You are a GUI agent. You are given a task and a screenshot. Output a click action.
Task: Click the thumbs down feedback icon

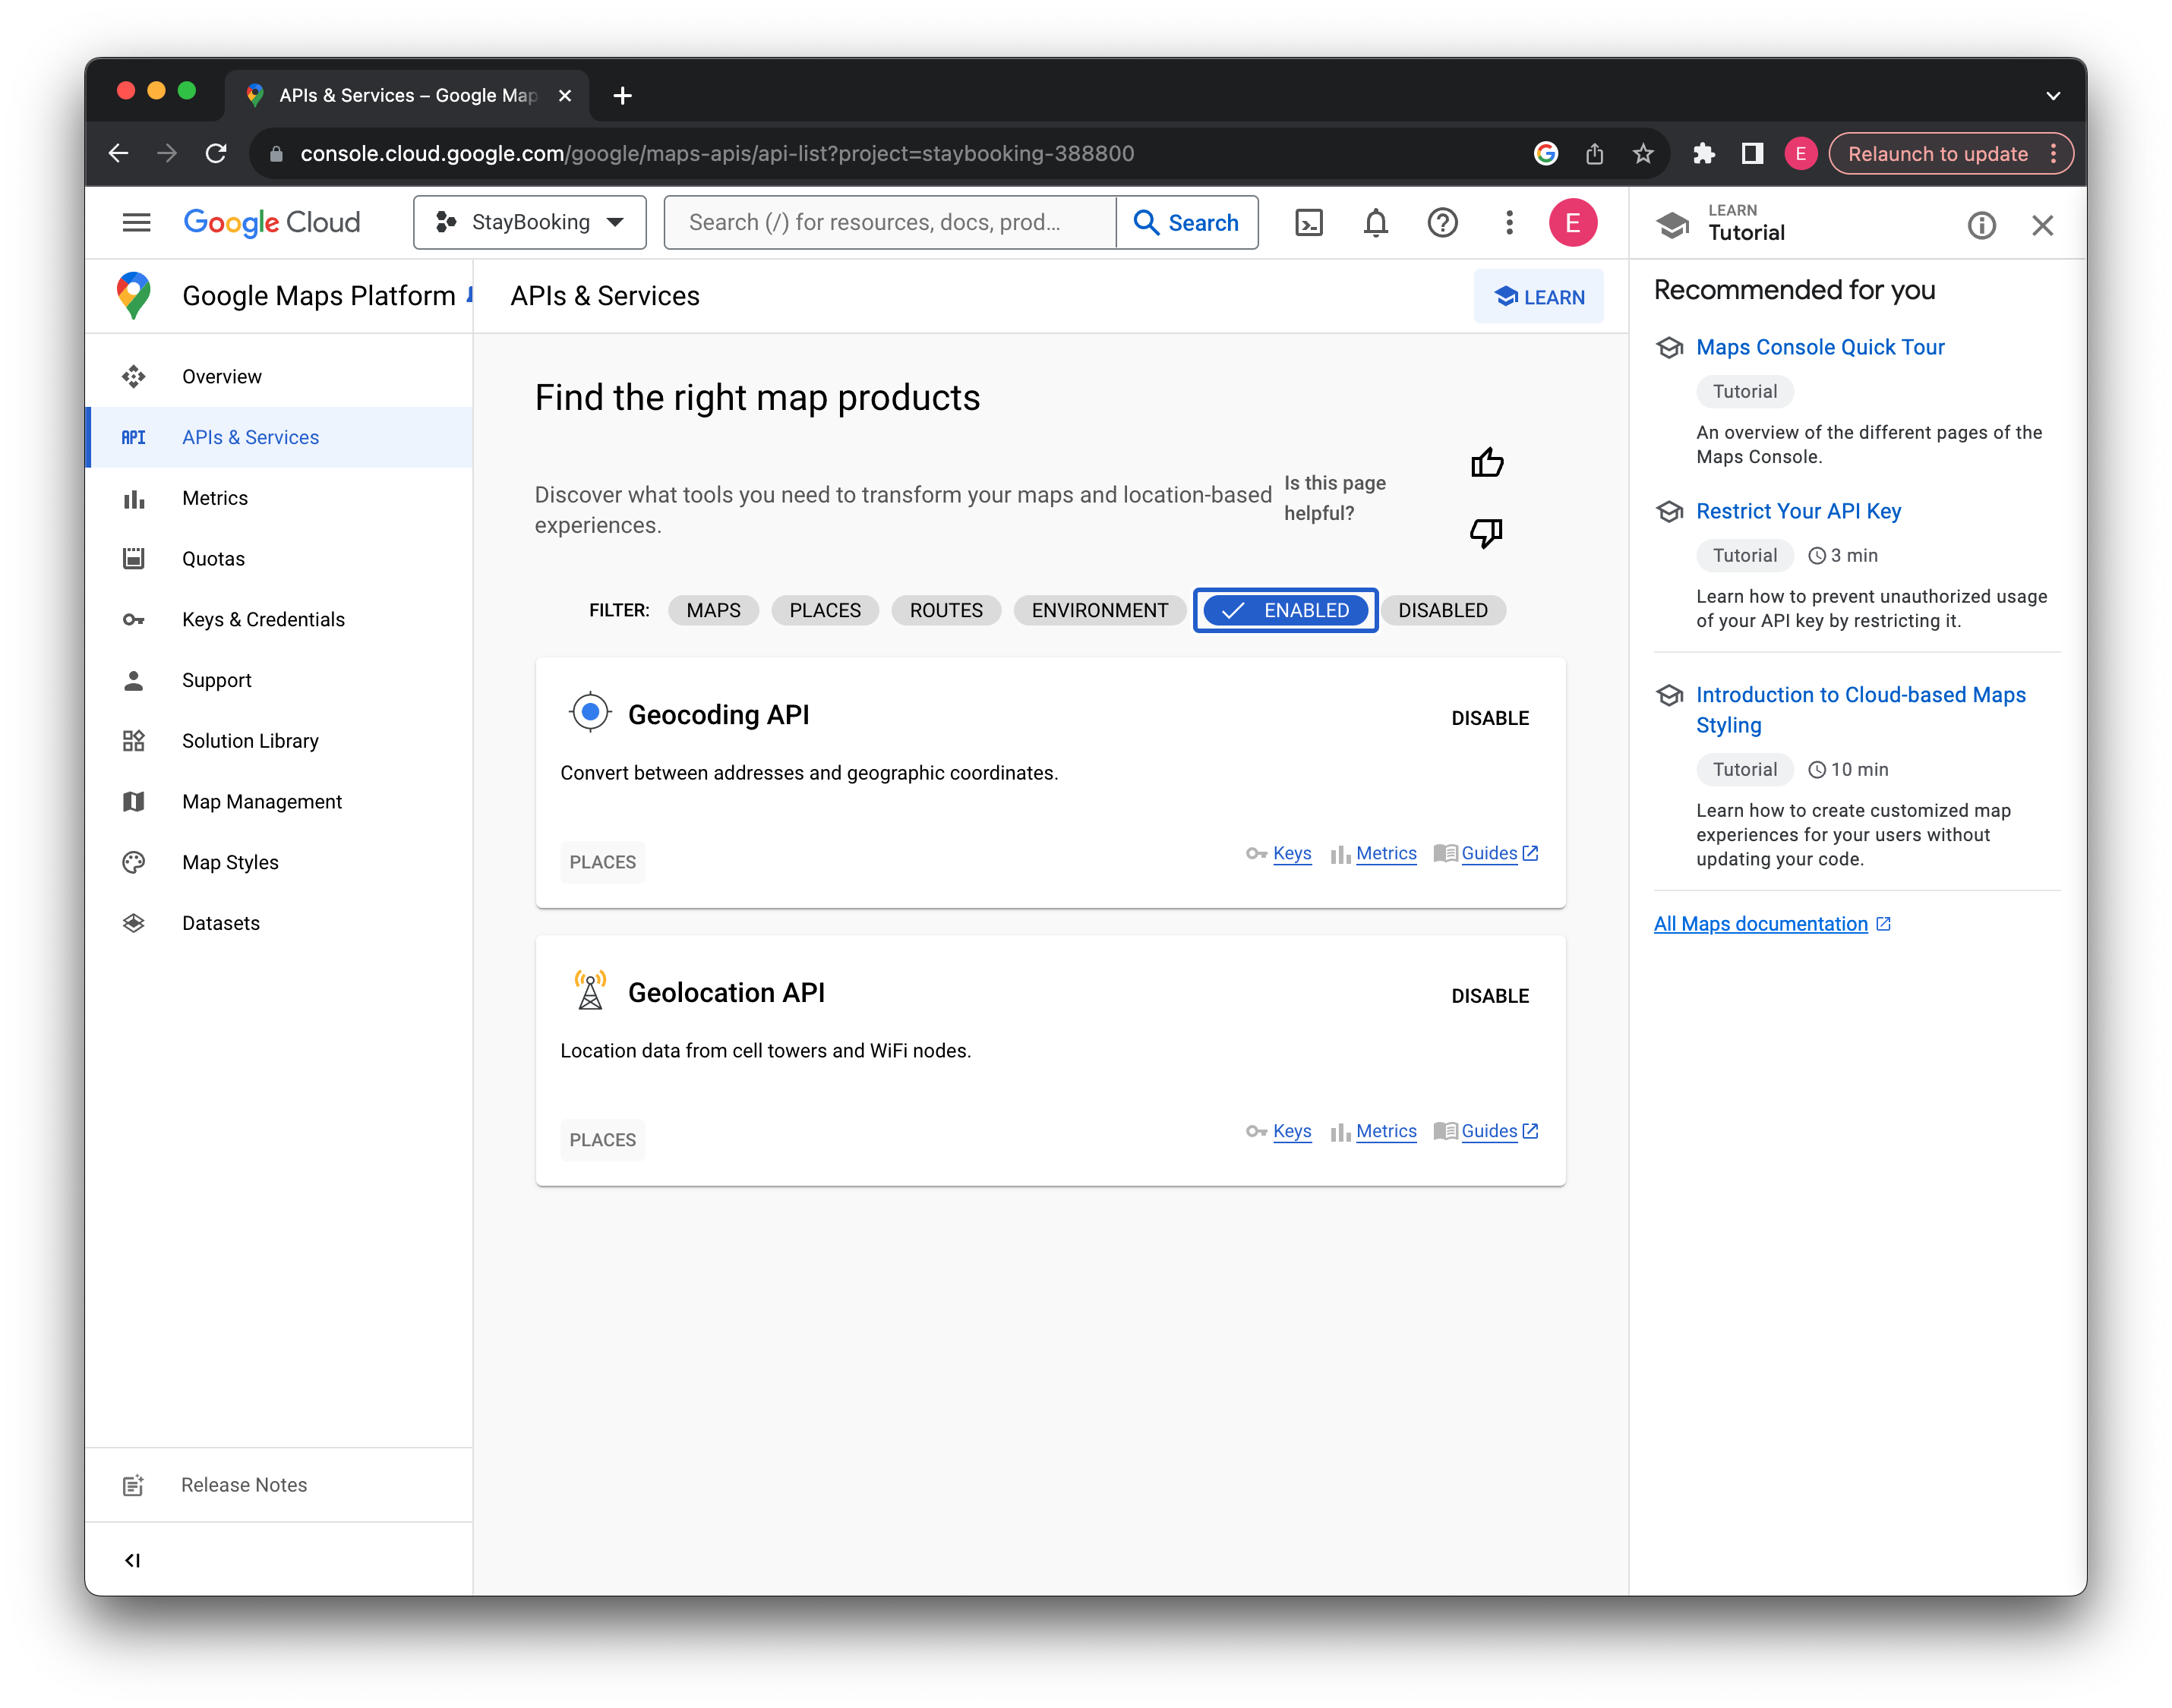point(1485,532)
